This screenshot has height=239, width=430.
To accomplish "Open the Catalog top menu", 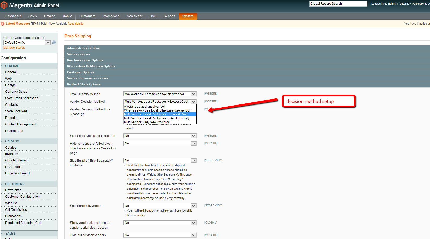I will 50,16.
